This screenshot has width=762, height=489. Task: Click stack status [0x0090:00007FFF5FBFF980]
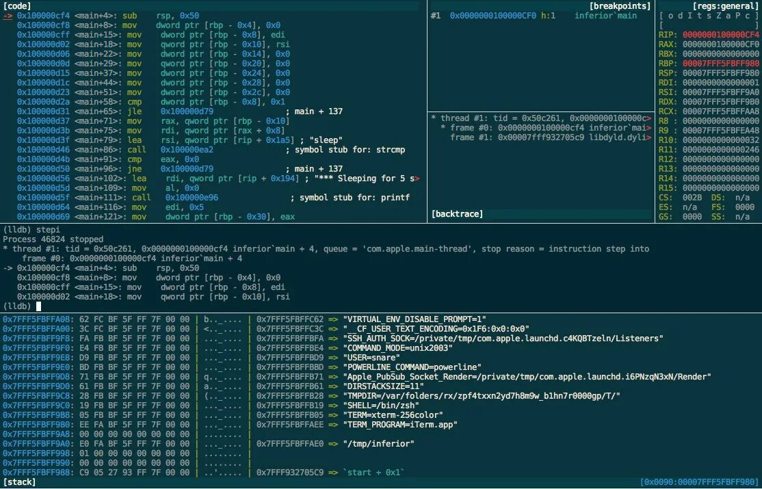[x=699, y=482]
